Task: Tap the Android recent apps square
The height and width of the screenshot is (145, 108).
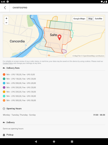Action: click(x=72, y=142)
